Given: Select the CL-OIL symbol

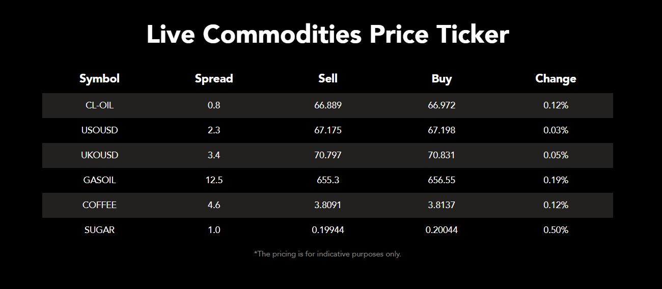Looking at the screenshot, I should 99,105.
